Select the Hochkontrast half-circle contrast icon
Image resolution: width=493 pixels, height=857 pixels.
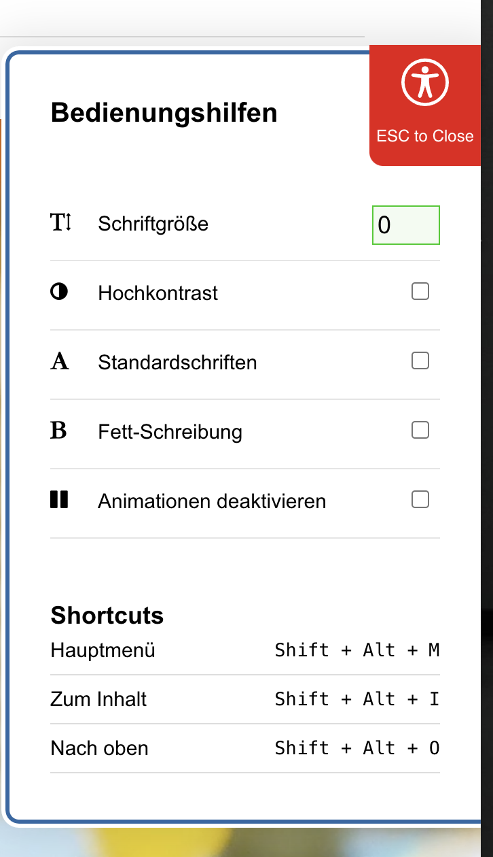60,292
